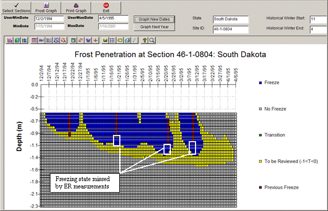Click the yellow To be Reviewed legend swatch
Viewport: 328px width, 211px height.
click(260, 161)
